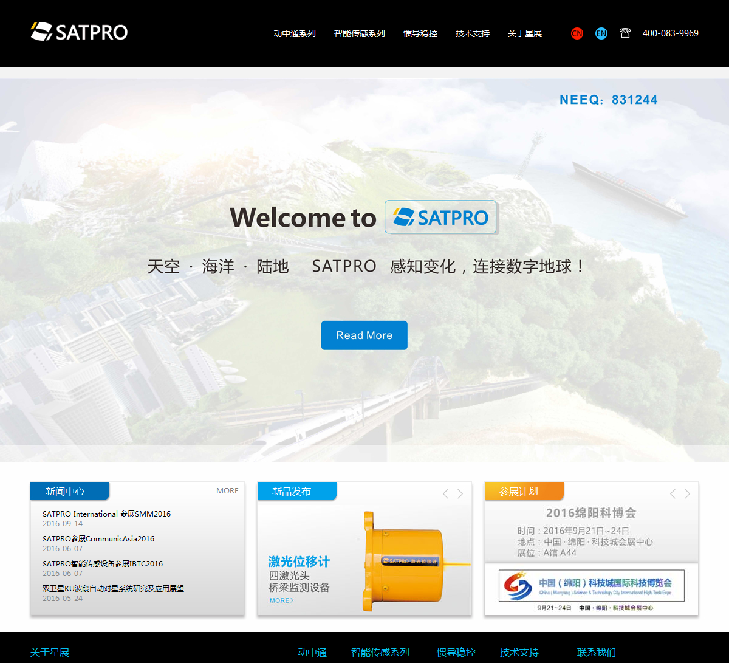Click the Read More button

[x=364, y=335]
